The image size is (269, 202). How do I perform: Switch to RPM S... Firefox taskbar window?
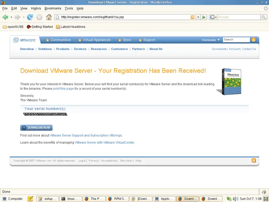[117, 199]
